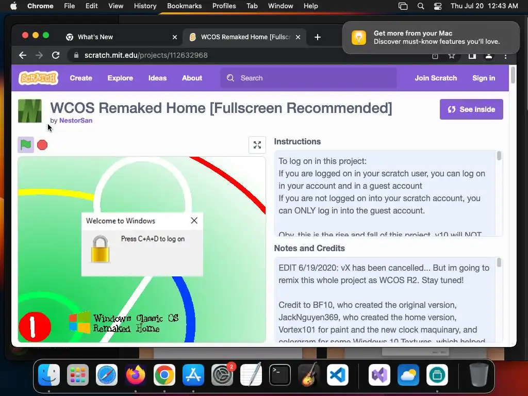Viewport: 528px width, 396px height.
Task: Open the Profiles menu
Action: (224, 6)
